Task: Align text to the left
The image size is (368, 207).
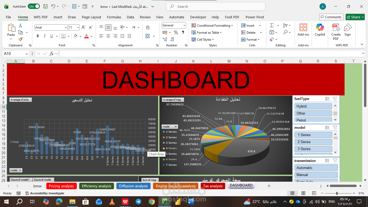Action: pyautogui.click(x=101, y=36)
